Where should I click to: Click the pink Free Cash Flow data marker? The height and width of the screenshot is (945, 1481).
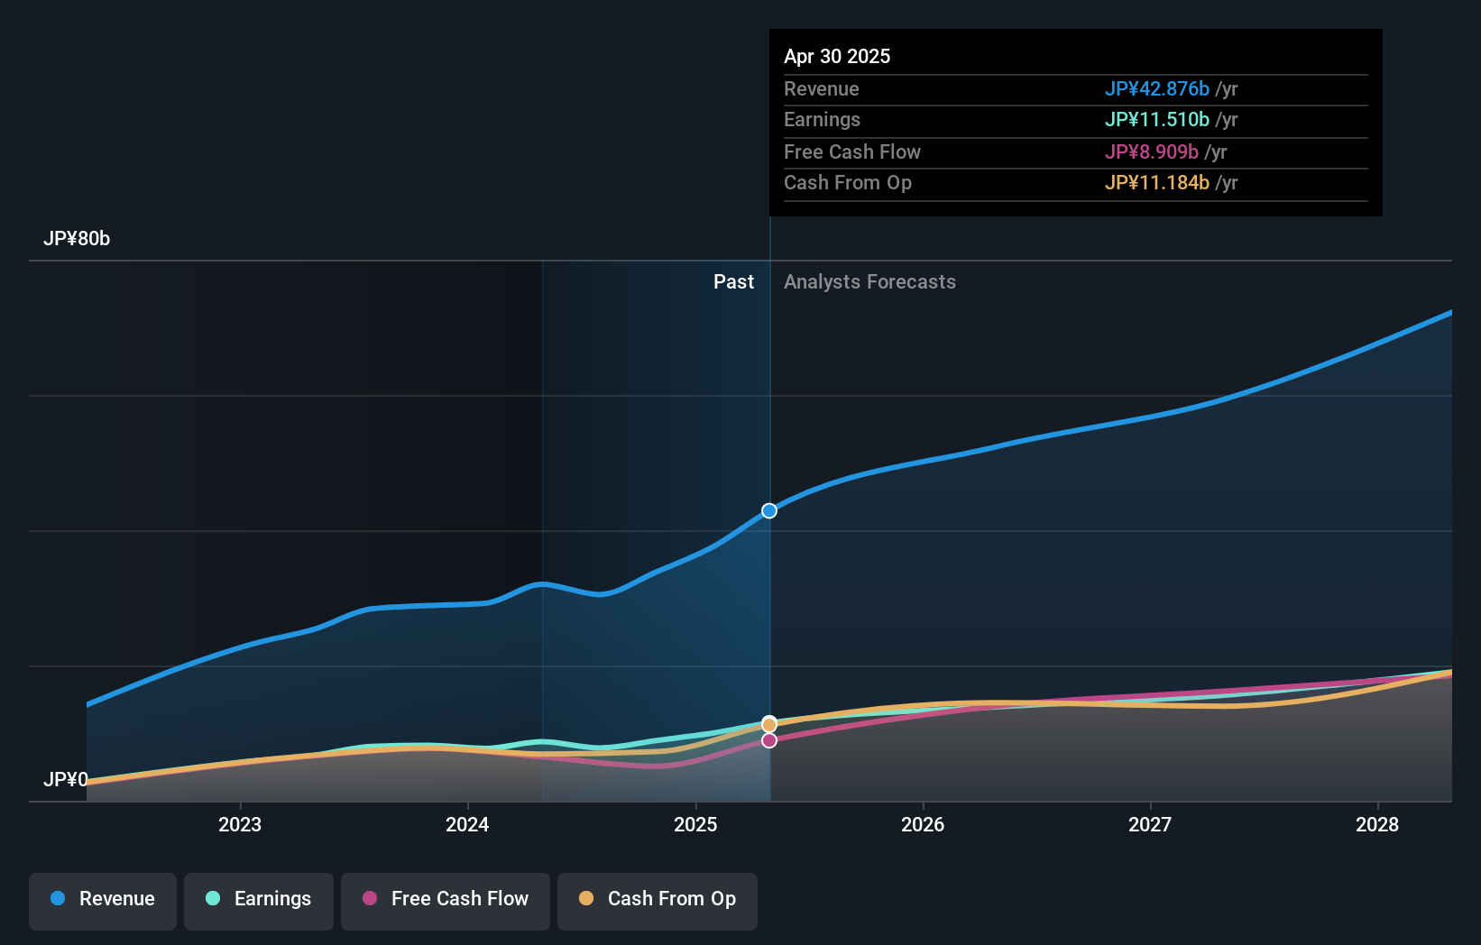pyautogui.click(x=769, y=740)
